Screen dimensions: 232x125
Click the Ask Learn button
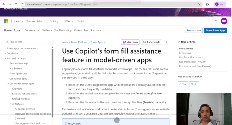coord(130,42)
